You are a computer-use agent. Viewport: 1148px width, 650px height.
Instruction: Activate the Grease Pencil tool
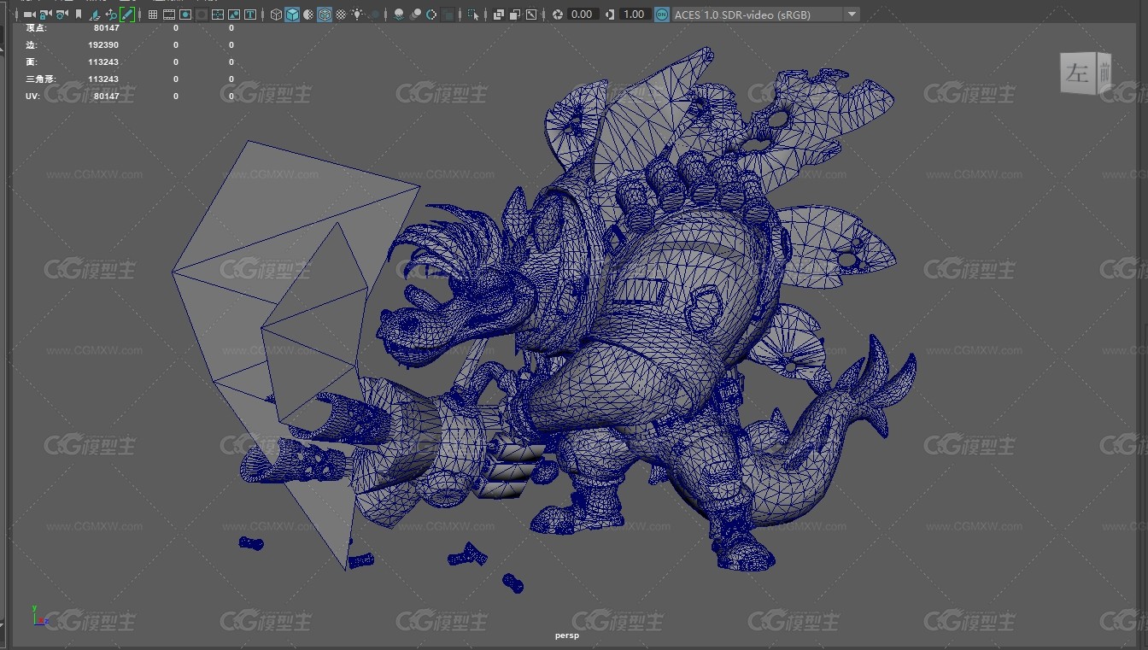[x=127, y=15]
